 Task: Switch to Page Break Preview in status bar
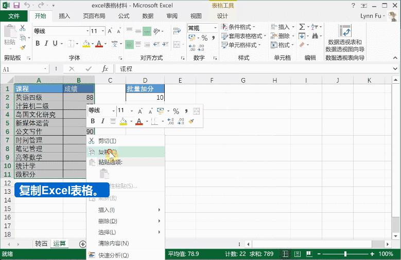point(309,254)
